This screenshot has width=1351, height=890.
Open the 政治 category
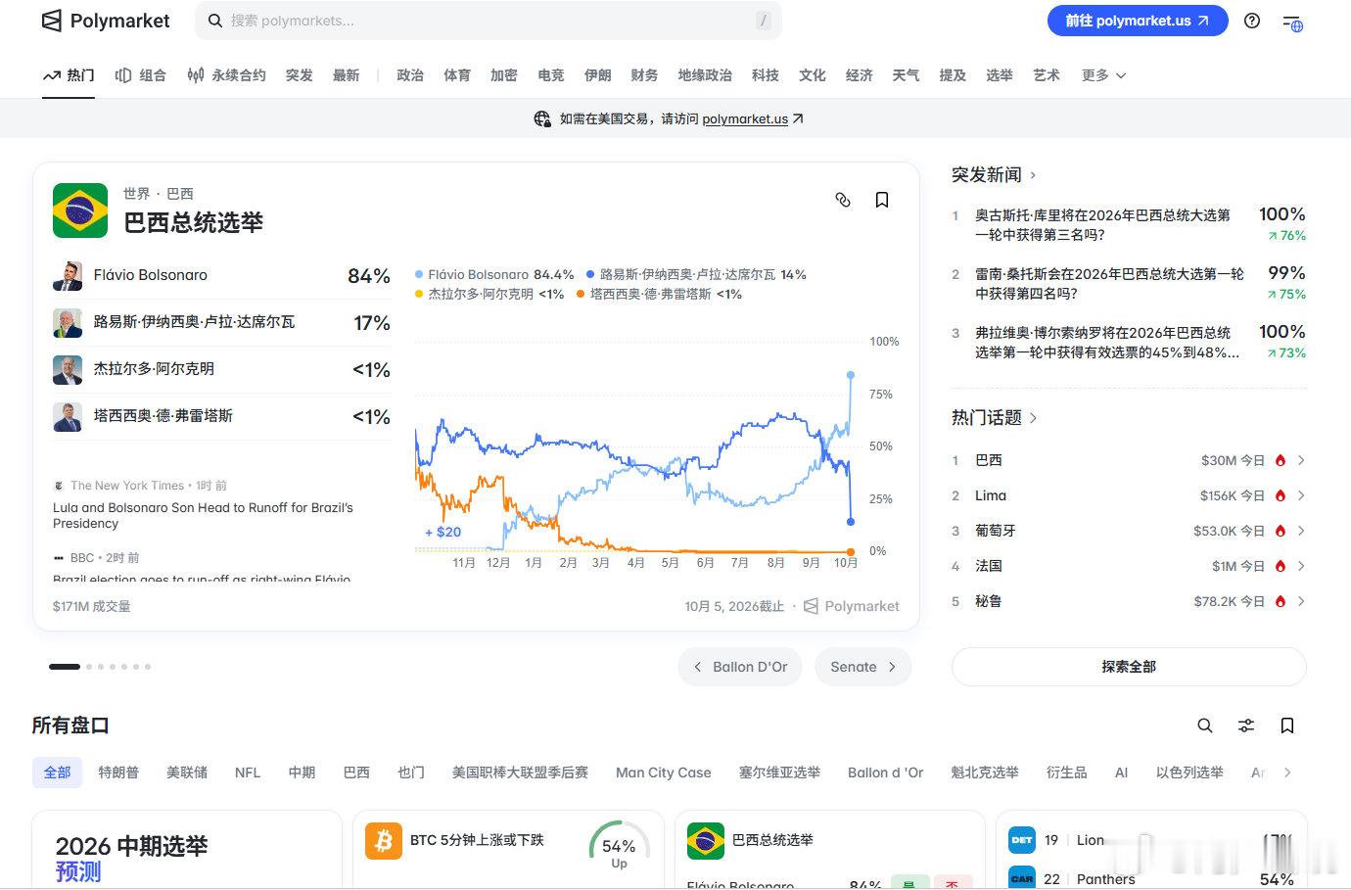(x=410, y=75)
